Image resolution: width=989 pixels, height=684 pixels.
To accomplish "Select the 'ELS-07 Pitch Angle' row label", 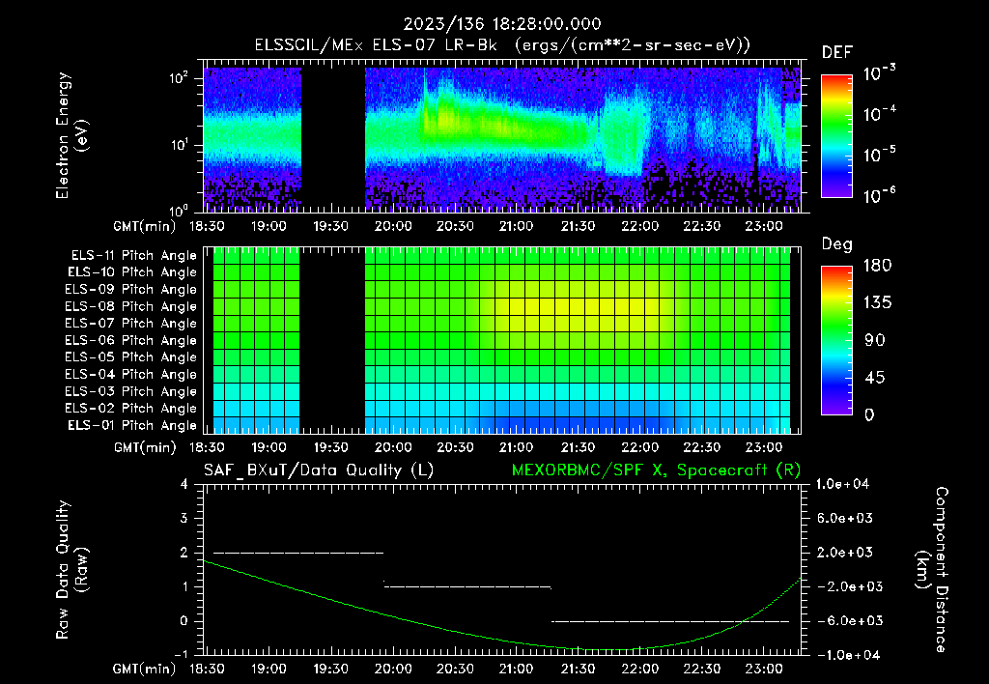I will tap(131, 323).
